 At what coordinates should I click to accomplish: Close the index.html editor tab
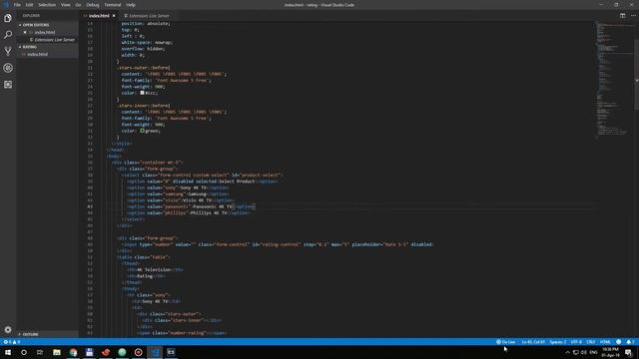tap(114, 16)
